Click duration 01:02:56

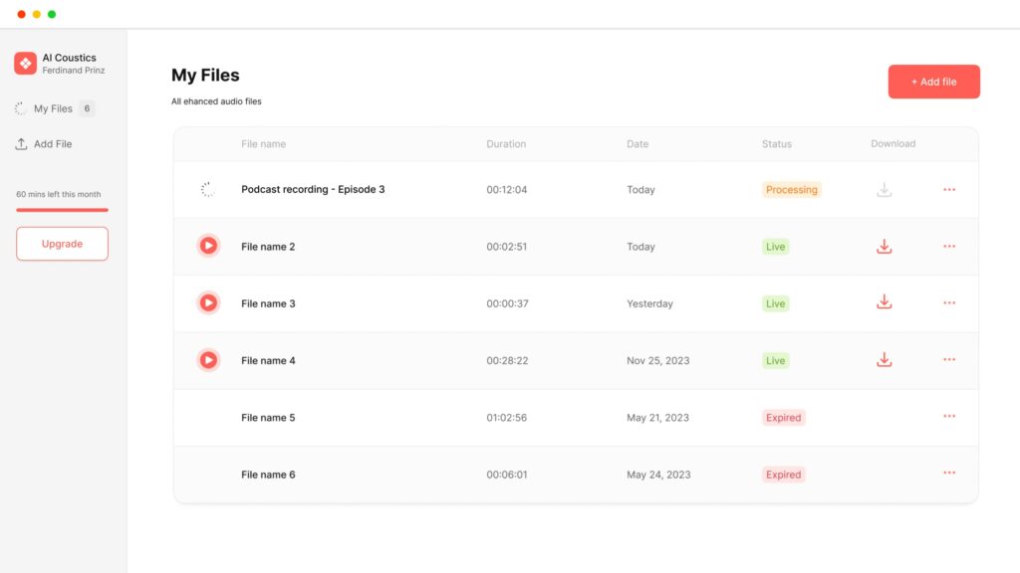pos(507,418)
